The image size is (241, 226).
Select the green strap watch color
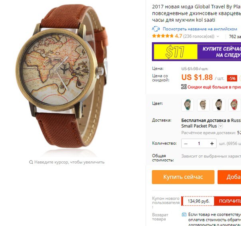pyautogui.click(x=188, y=105)
